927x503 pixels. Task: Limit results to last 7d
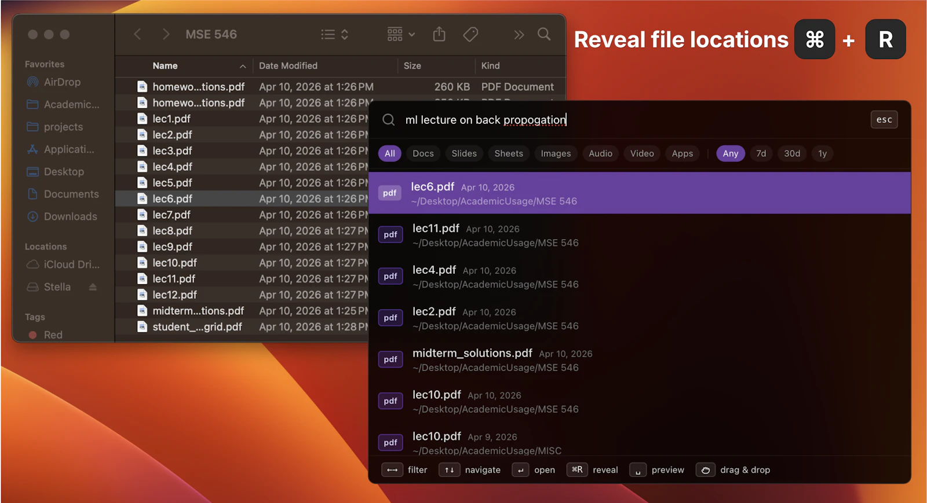[761, 153]
